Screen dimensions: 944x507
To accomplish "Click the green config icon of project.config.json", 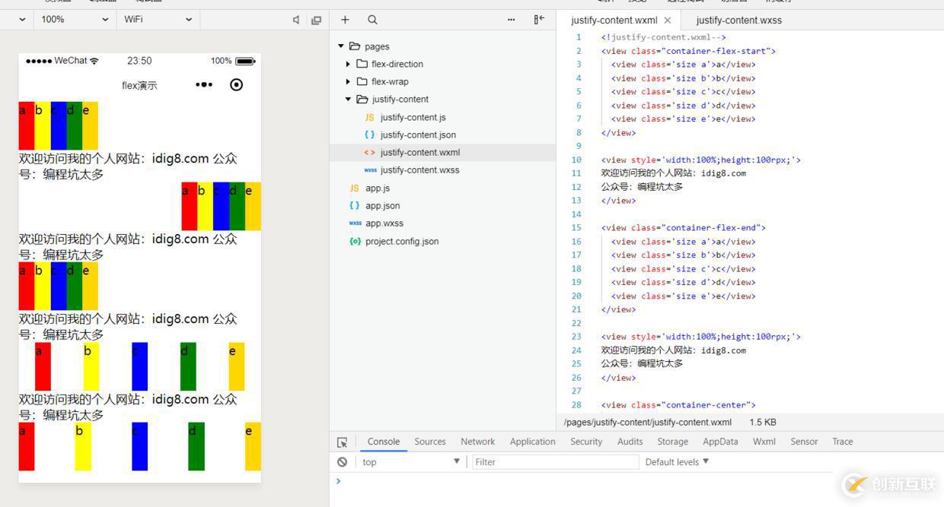I will tap(355, 241).
